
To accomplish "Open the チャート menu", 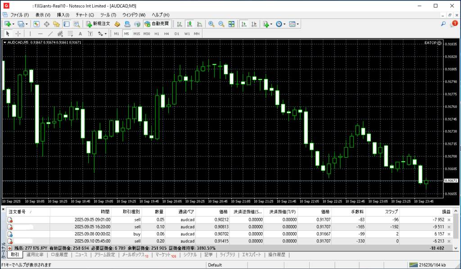I will [85, 15].
